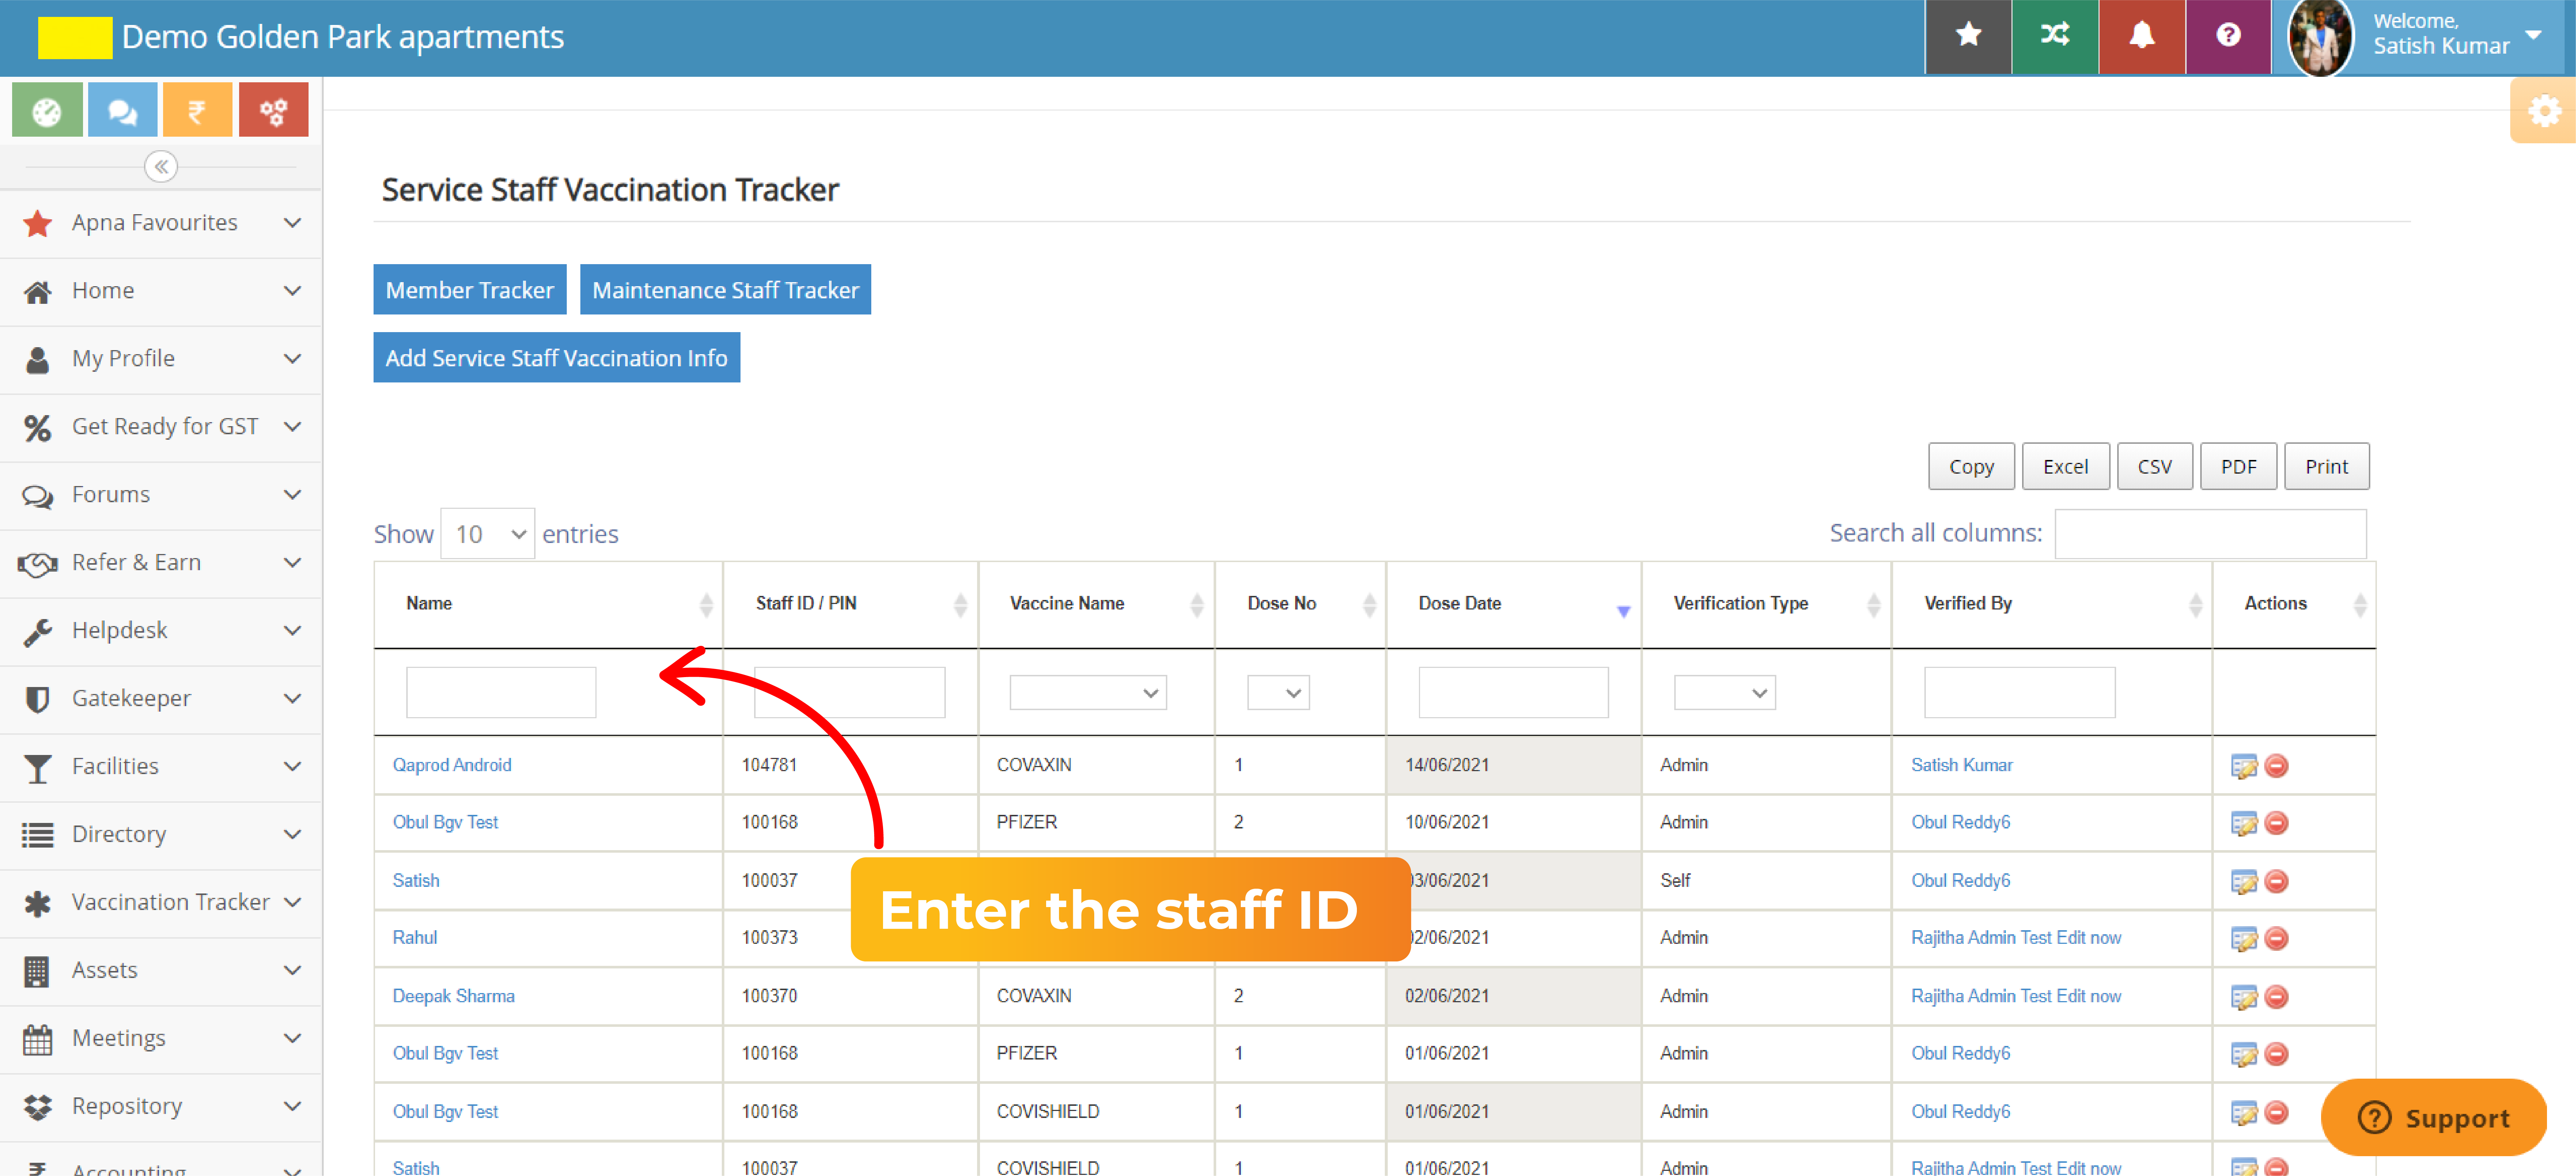The height and width of the screenshot is (1176, 2576).
Task: Click the green dashboard gauge icon
Action: click(47, 110)
